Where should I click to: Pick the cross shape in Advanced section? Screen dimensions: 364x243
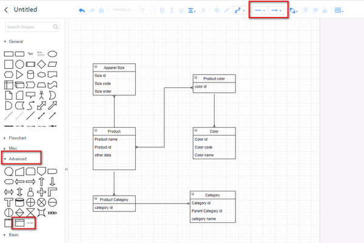(x=41, y=191)
